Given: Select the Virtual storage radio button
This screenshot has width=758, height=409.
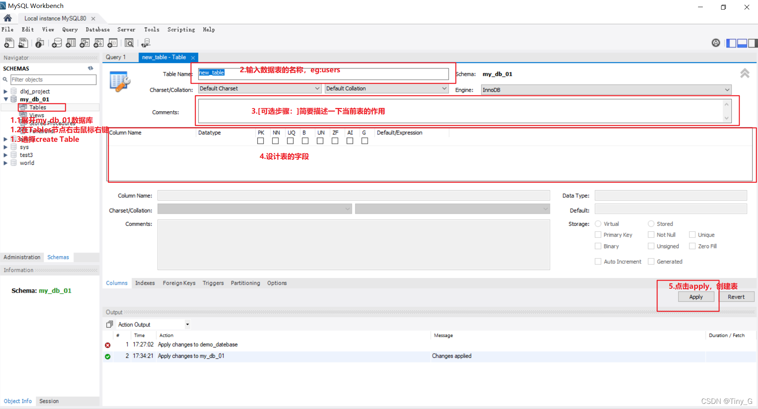Looking at the screenshot, I should [x=598, y=224].
